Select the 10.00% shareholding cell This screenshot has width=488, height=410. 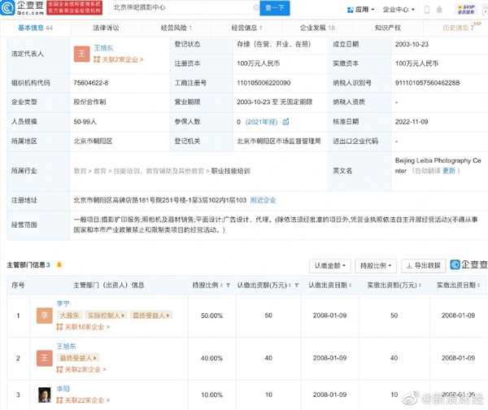coord(211,395)
